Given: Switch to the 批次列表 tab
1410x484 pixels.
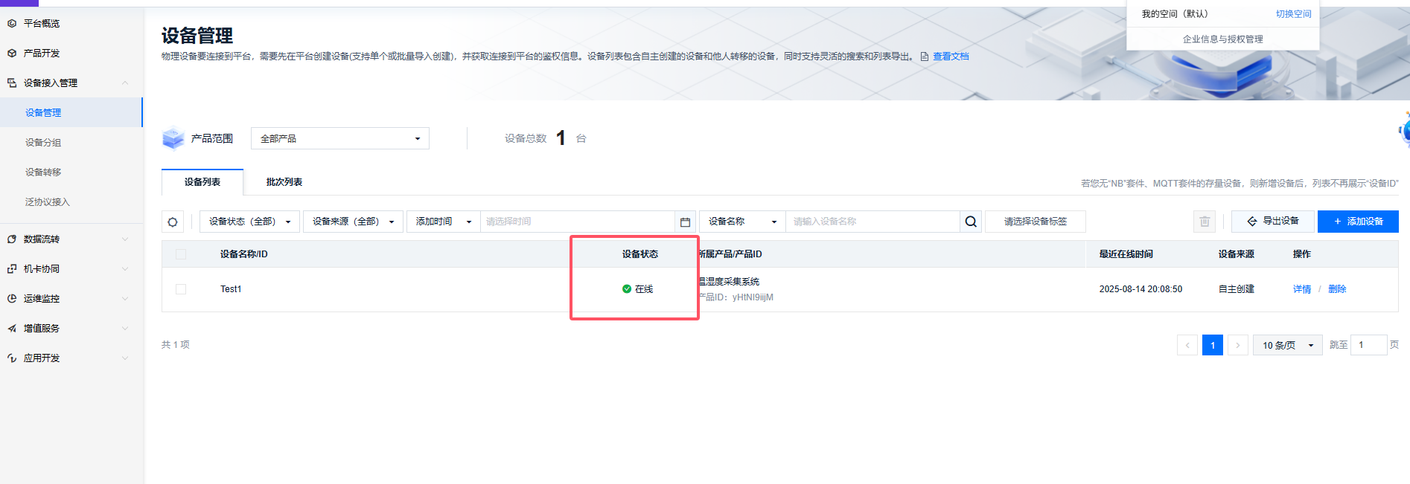Looking at the screenshot, I should 284,182.
